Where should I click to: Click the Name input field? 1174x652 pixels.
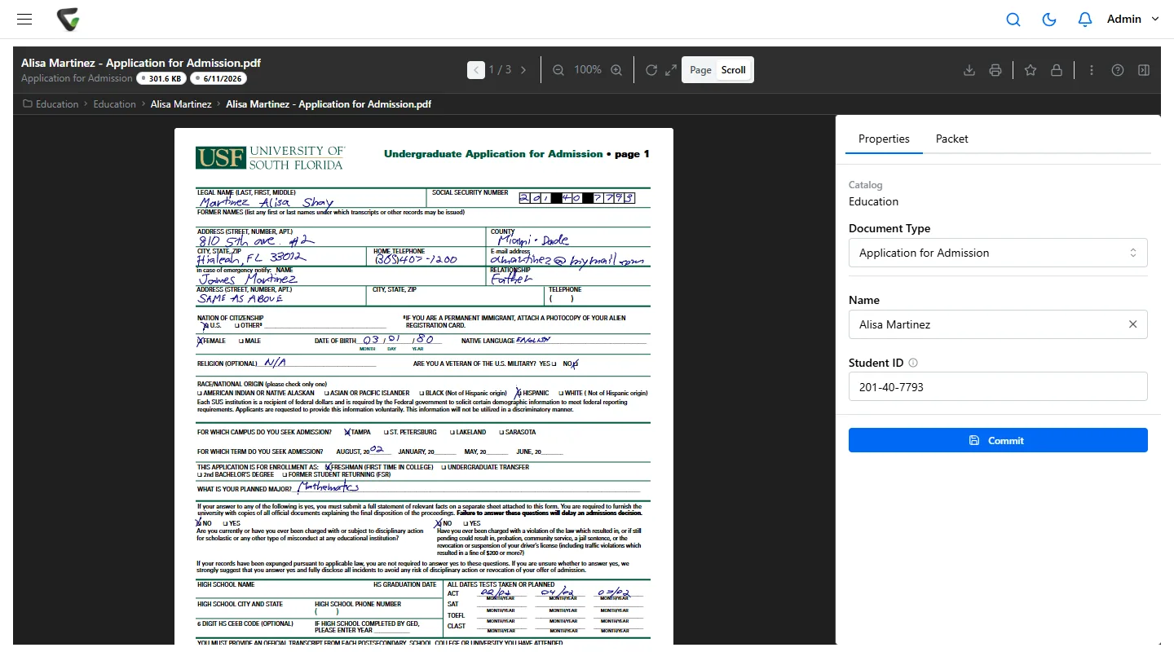click(x=998, y=324)
